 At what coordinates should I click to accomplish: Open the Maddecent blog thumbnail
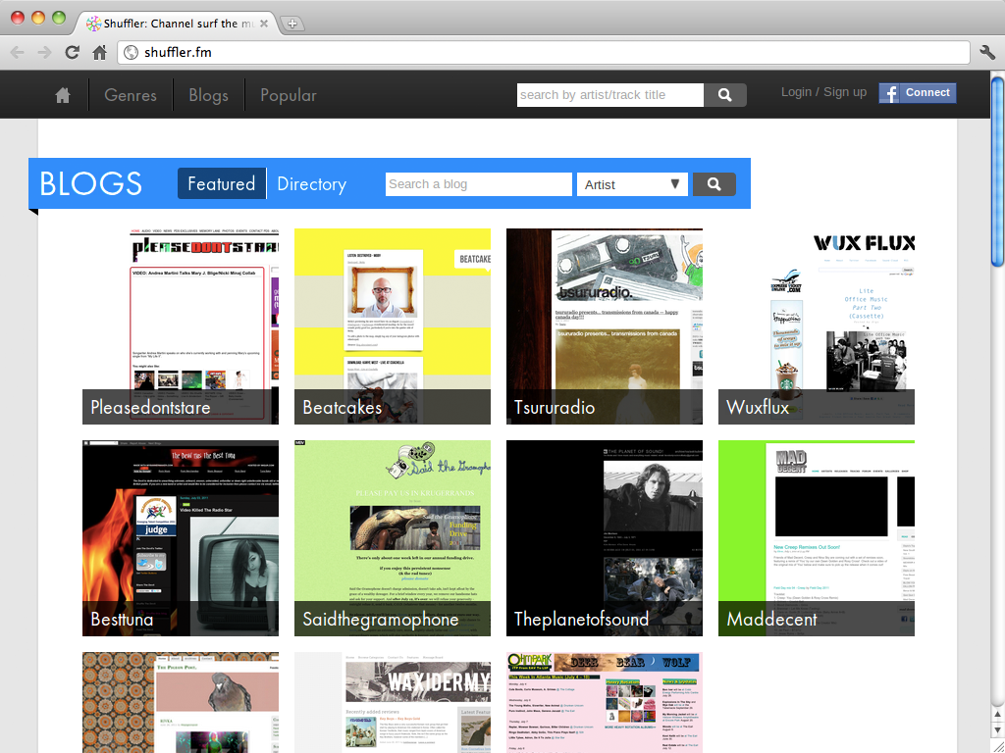click(817, 538)
